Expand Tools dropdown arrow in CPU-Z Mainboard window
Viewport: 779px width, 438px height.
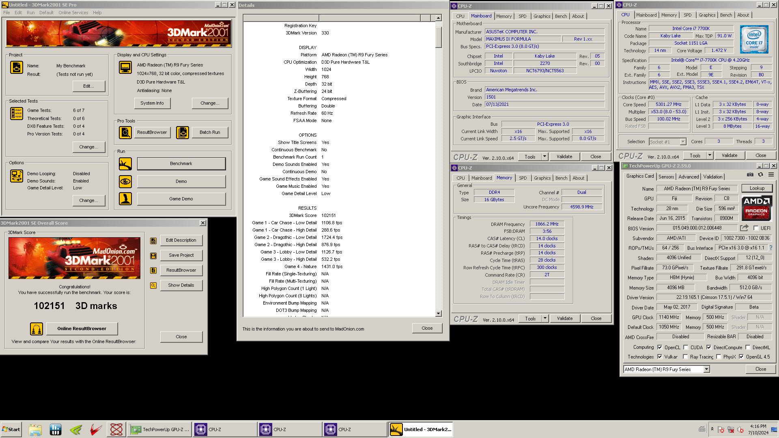coord(544,157)
